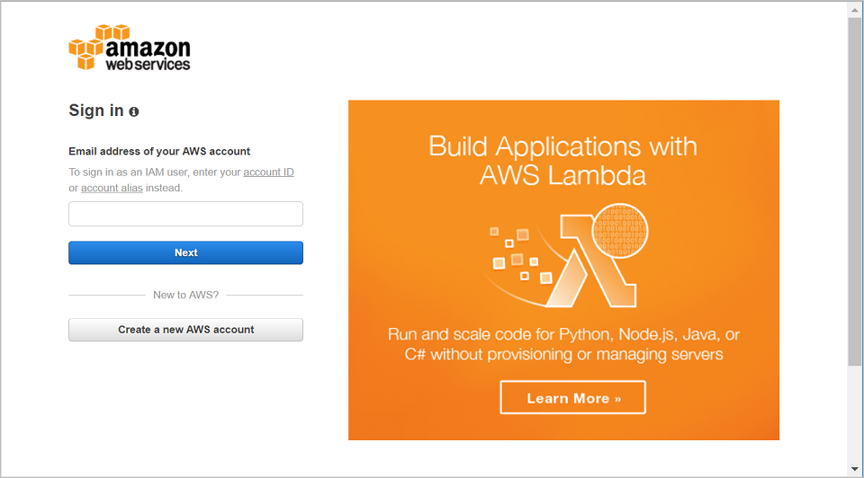Click the Build Applications with AWS Lambda headline
The image size is (864, 478).
coord(563,161)
